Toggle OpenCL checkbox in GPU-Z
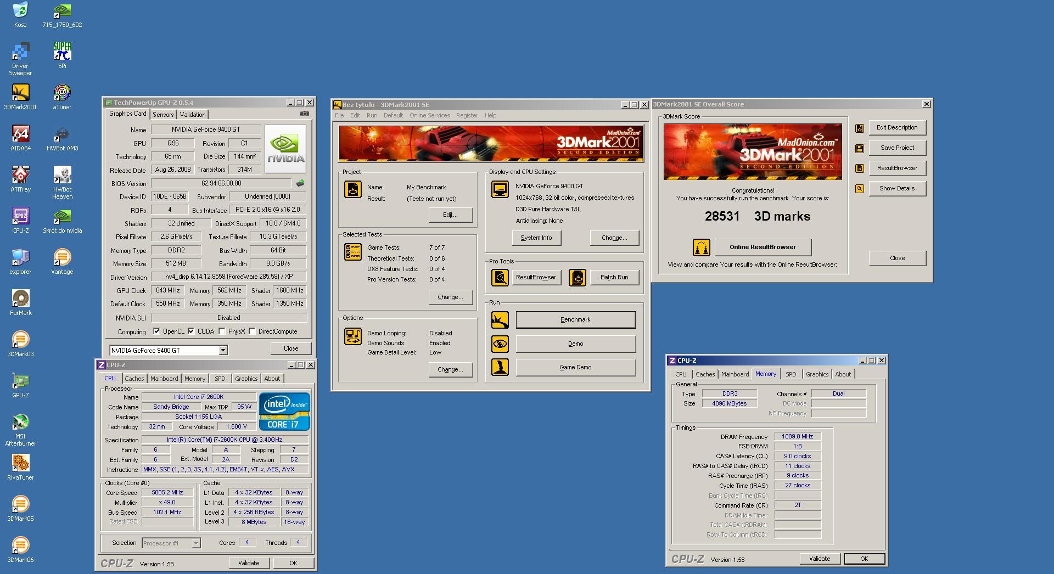This screenshot has height=574, width=1054. (x=156, y=331)
